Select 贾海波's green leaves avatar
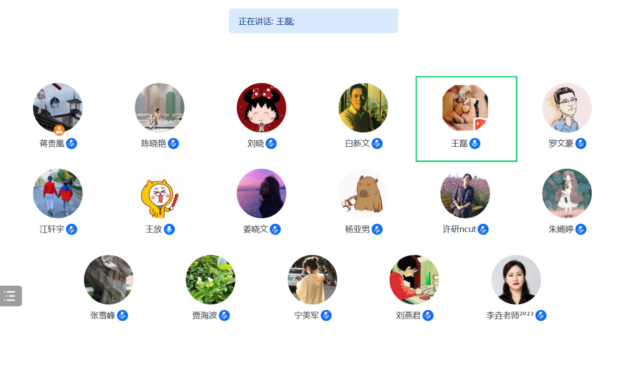 (x=210, y=280)
